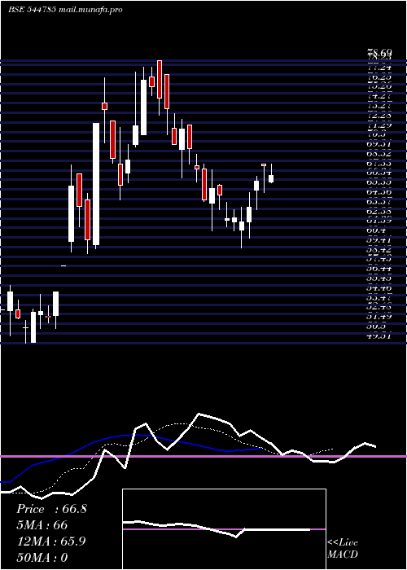Click the '5MA : 66' value
This screenshot has height=570, width=407.
click(x=42, y=525)
